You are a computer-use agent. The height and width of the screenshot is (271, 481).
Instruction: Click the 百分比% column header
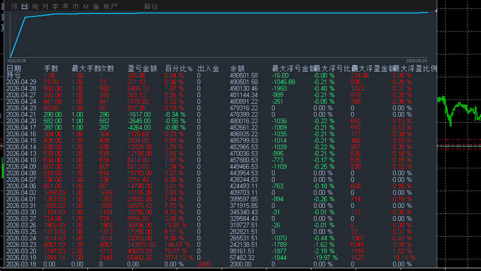179,69
